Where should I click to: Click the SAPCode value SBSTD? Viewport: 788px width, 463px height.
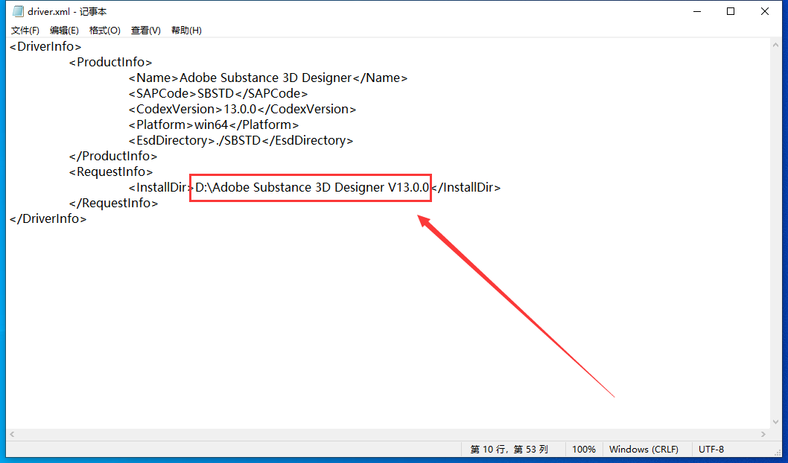[x=215, y=94]
